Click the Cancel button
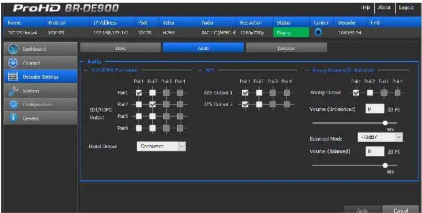Screen dimensions: 422x213 401,210
